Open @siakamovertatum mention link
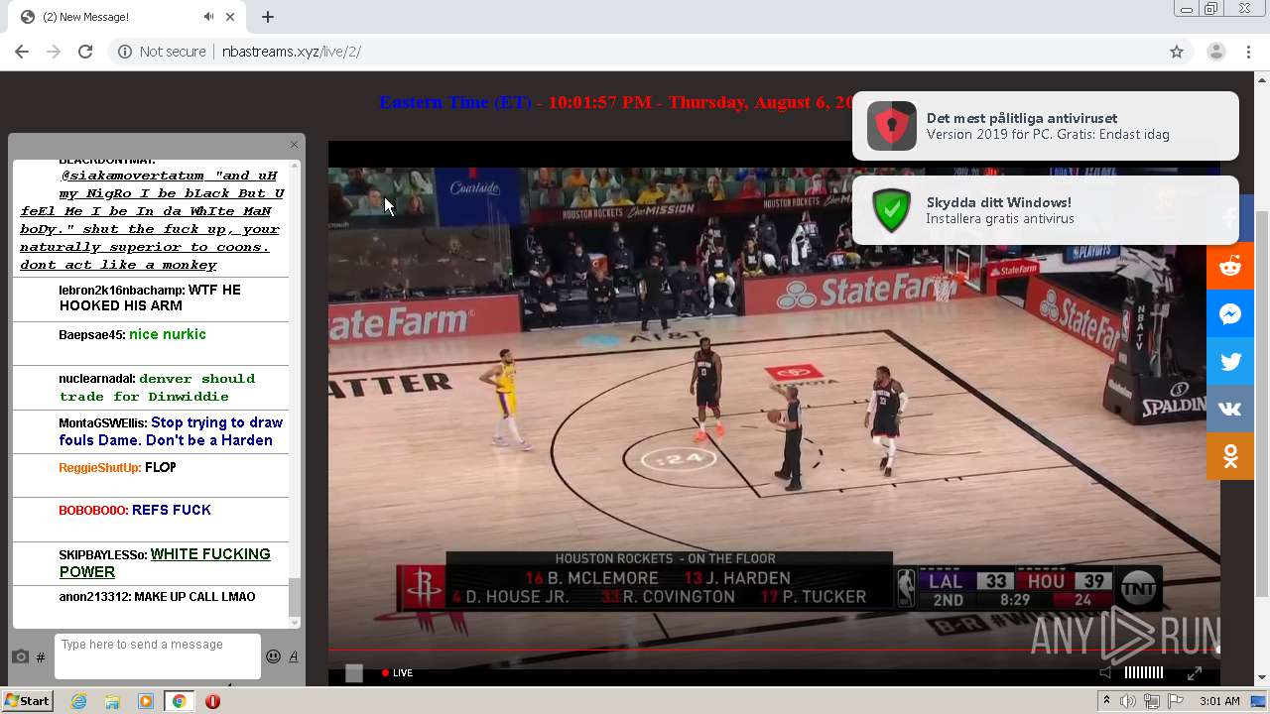Image resolution: width=1270 pixels, height=714 pixels. [132, 176]
